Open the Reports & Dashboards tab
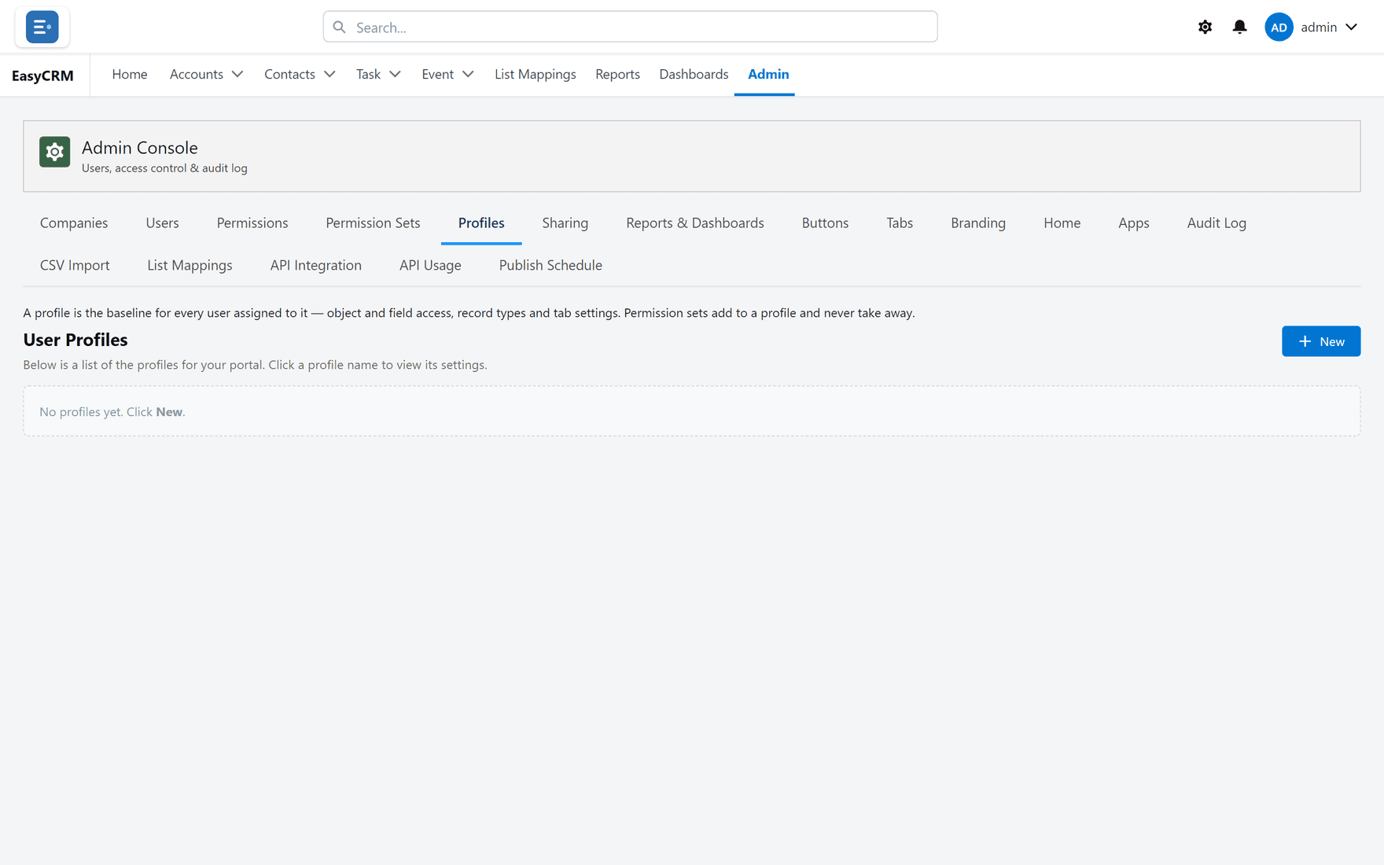 click(x=695, y=223)
